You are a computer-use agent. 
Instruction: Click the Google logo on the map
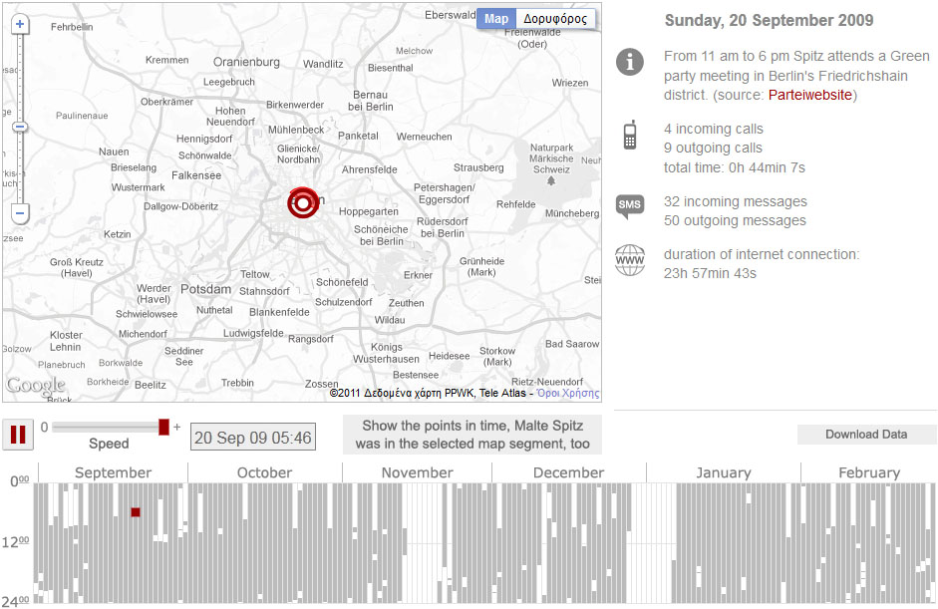(35, 386)
